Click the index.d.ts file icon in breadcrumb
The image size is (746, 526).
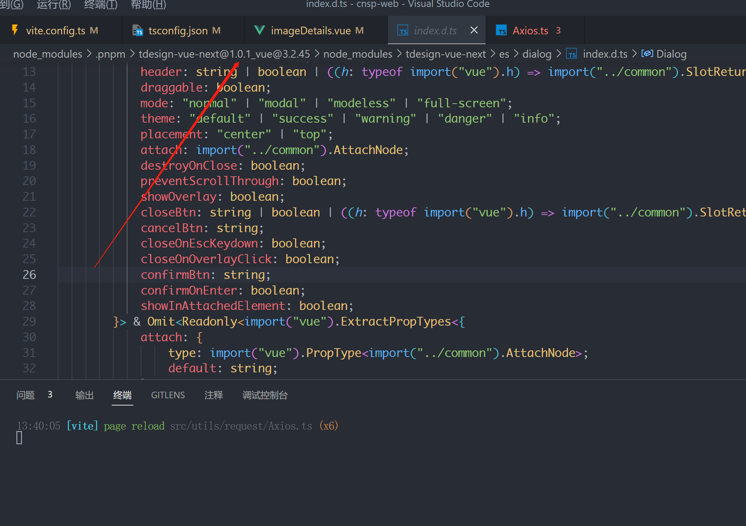click(x=571, y=53)
